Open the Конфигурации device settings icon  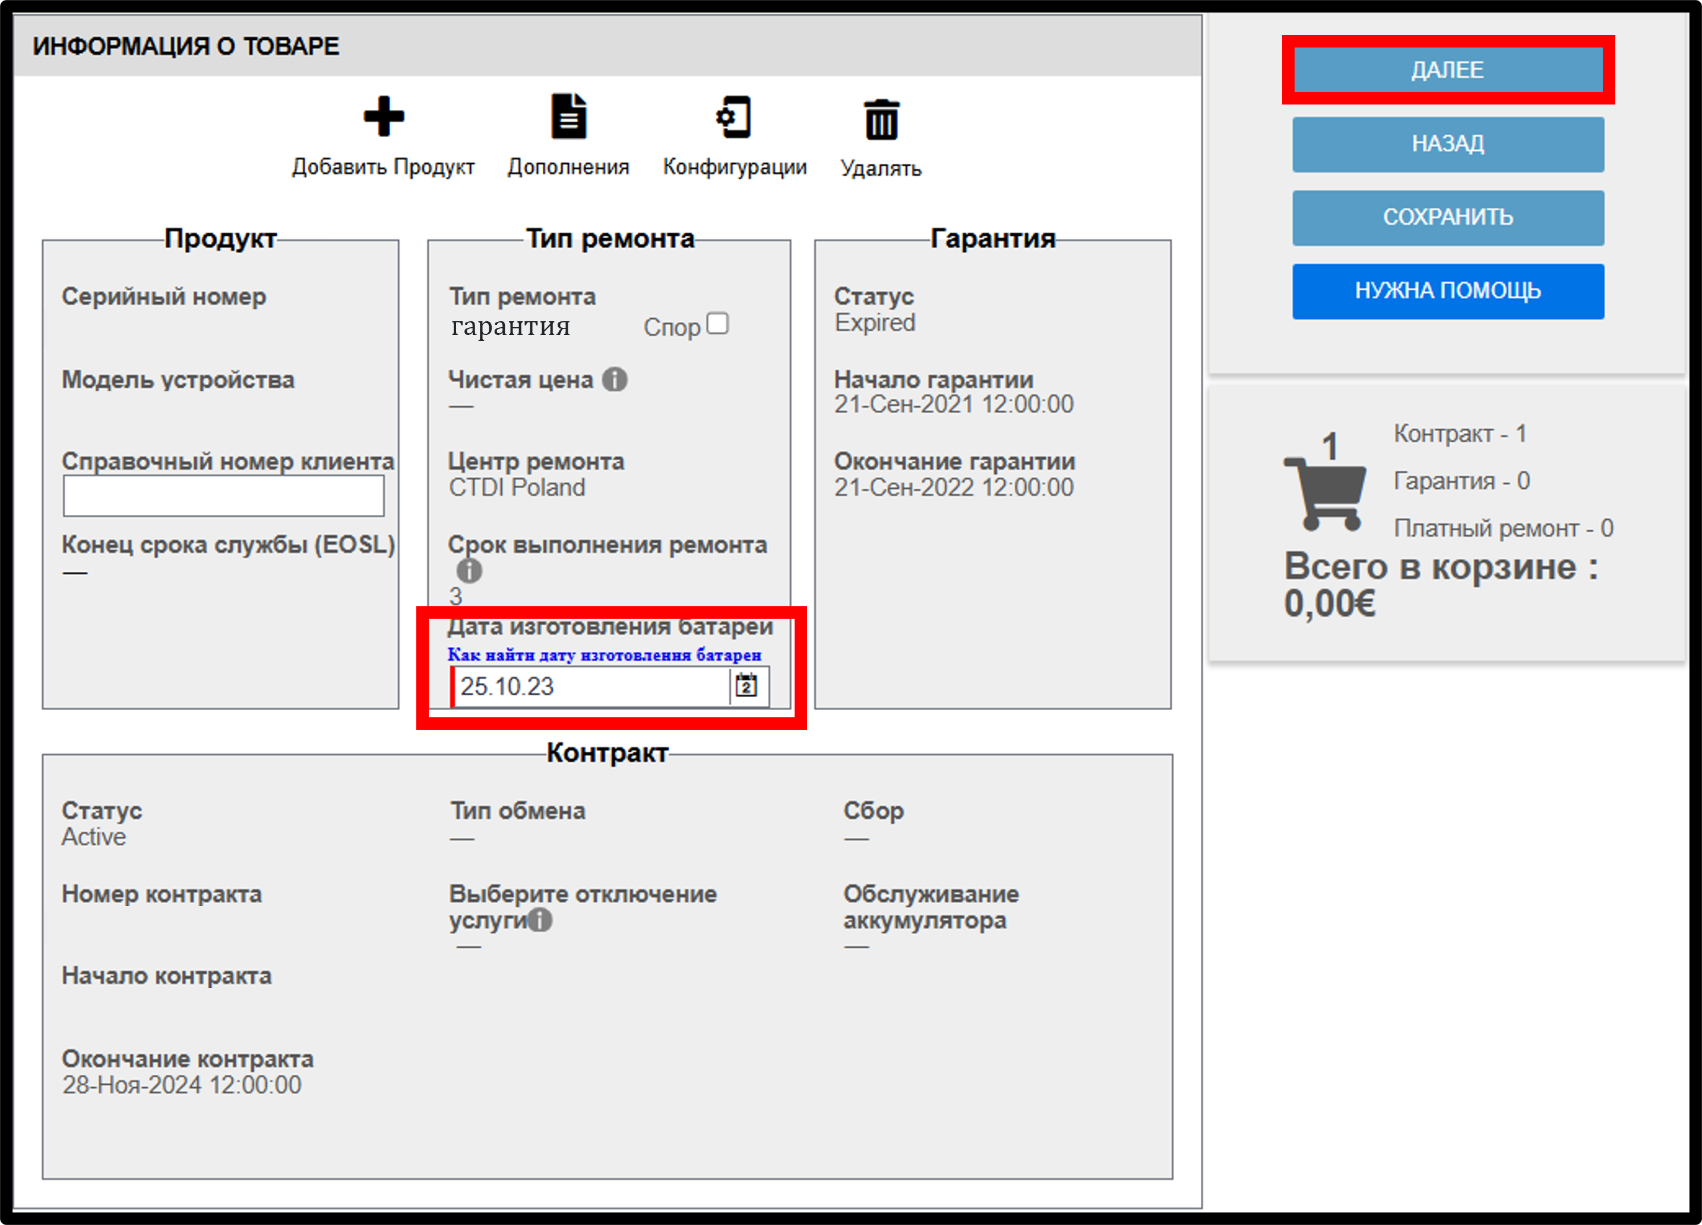click(733, 117)
